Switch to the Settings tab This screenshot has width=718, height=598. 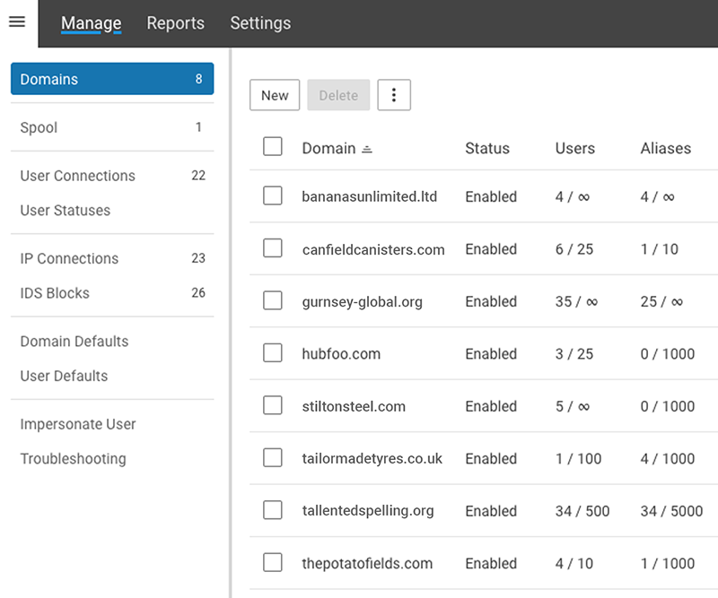point(260,23)
